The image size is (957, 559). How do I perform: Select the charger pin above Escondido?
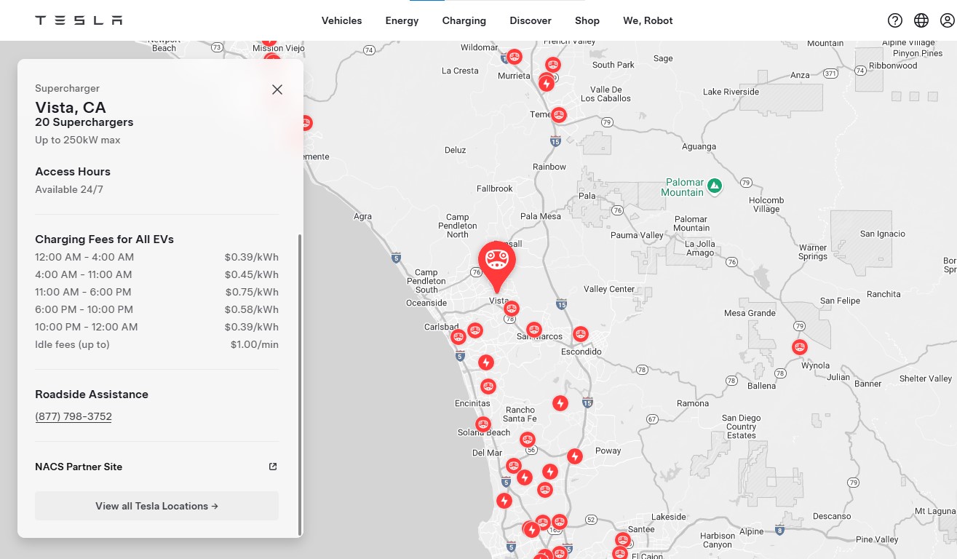580,334
